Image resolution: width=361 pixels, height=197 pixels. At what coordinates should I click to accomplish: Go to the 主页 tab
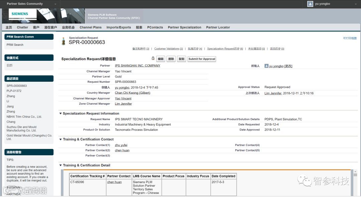click(x=9, y=27)
